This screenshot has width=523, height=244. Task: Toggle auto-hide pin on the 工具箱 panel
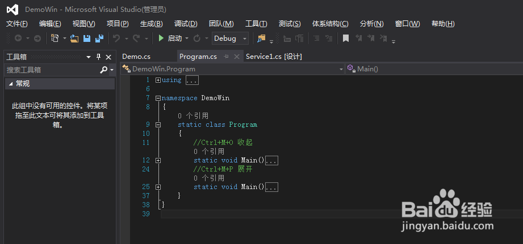(99, 57)
